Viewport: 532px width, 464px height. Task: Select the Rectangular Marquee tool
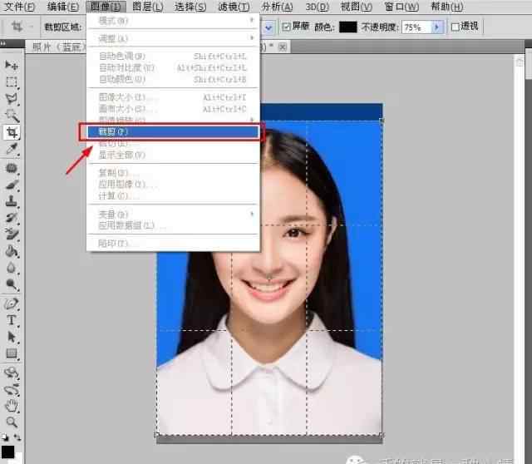[x=12, y=81]
